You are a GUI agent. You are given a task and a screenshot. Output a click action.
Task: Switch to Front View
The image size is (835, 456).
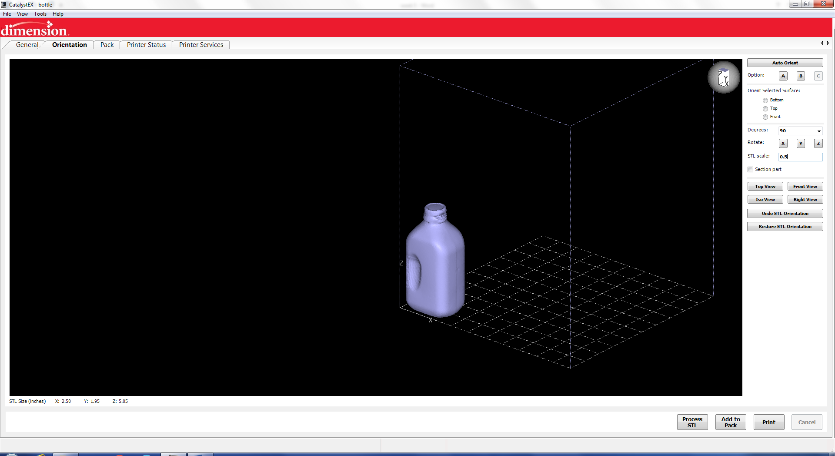pos(805,187)
